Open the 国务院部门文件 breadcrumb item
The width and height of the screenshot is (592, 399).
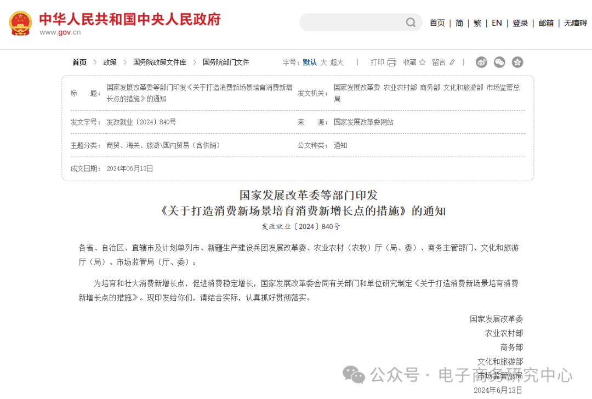pos(225,62)
